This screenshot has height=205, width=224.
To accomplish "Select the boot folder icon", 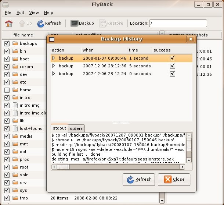I will [x=15, y=59].
